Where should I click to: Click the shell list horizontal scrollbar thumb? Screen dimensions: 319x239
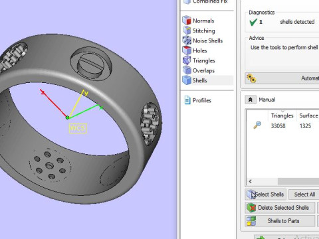point(298,181)
